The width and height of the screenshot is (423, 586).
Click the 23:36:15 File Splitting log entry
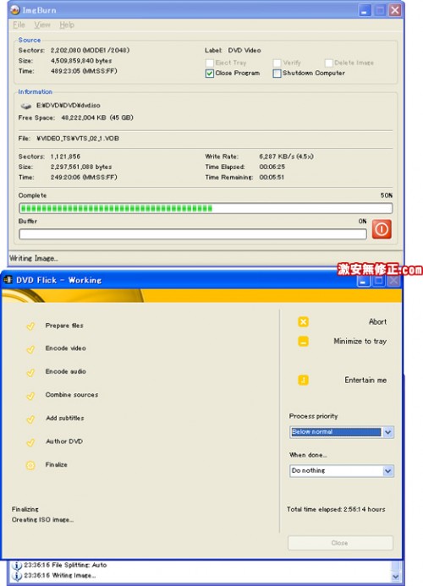(x=65, y=565)
